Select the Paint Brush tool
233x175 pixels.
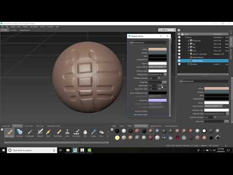click(x=9, y=132)
